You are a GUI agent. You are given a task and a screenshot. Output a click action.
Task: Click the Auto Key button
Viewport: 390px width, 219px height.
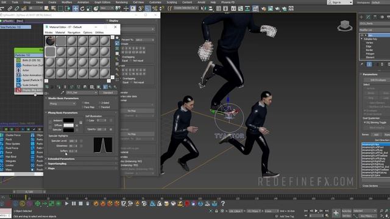coord(347,211)
